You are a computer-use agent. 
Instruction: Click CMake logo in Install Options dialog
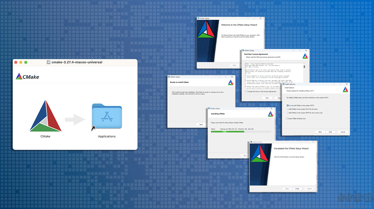click(x=345, y=89)
